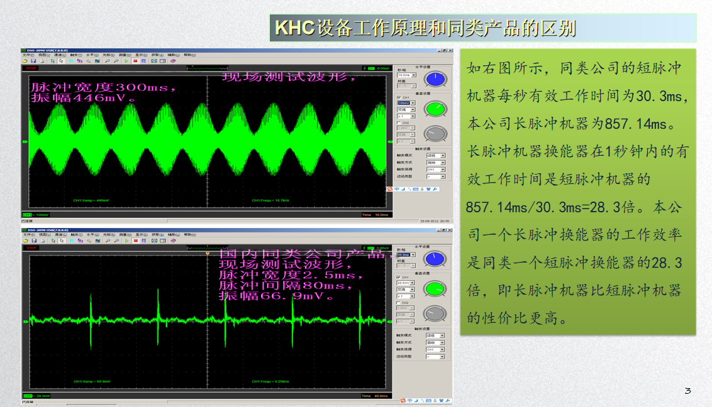Image resolution: width=712 pixels, height=407 pixels.
Task: Click the first magnifier zoom icon in top toolbar
Action: click(108, 61)
